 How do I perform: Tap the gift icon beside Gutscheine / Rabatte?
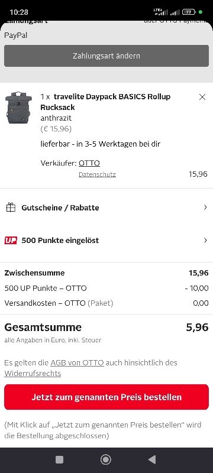click(11, 208)
